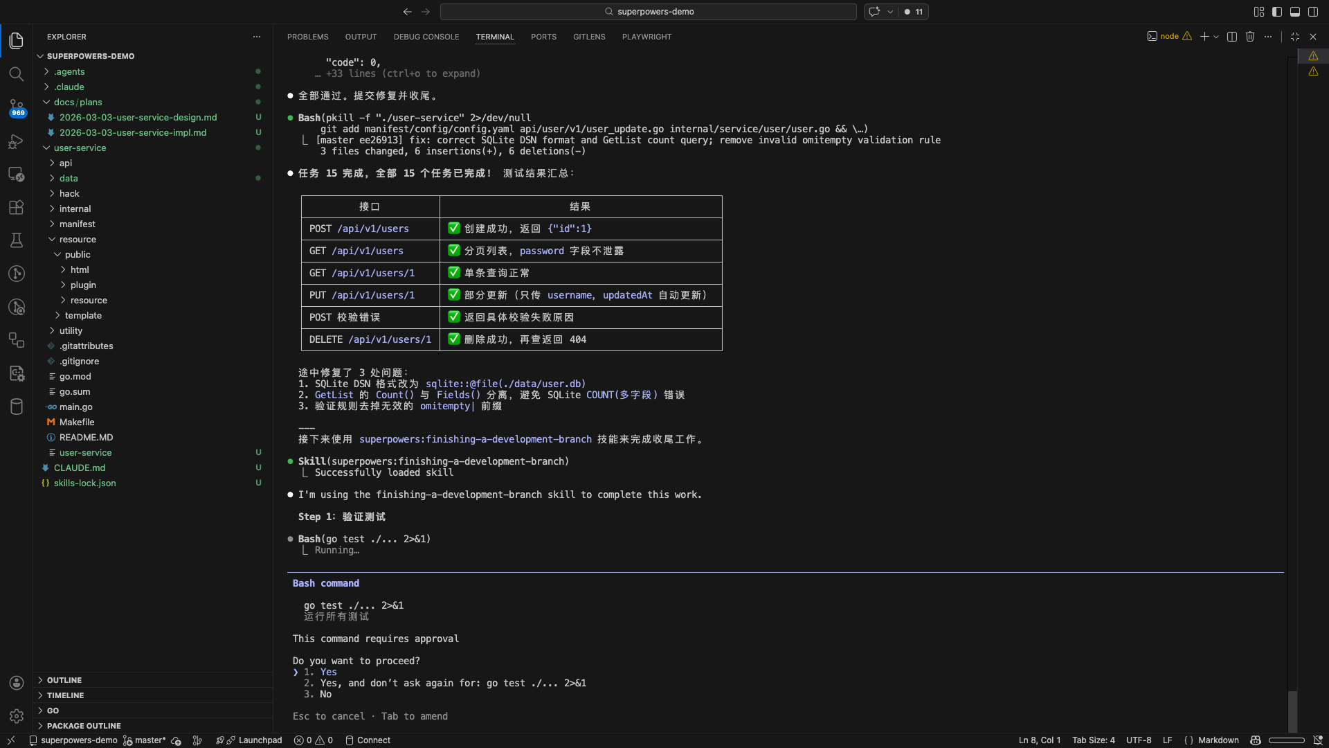
Task: Select the Run and Debug icon
Action: click(x=16, y=141)
